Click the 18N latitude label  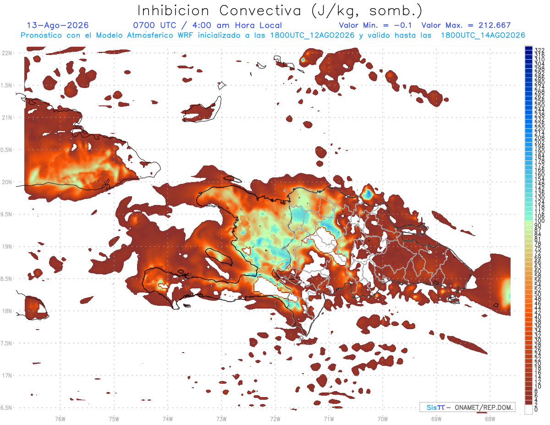click(7, 311)
